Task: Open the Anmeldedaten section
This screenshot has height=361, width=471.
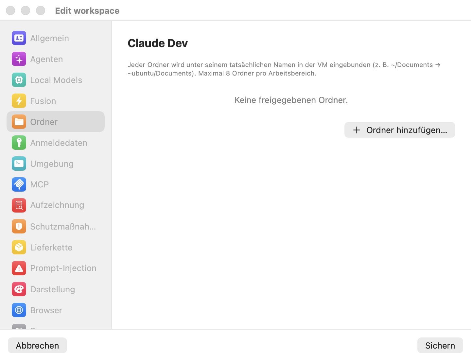Action: 56,143
